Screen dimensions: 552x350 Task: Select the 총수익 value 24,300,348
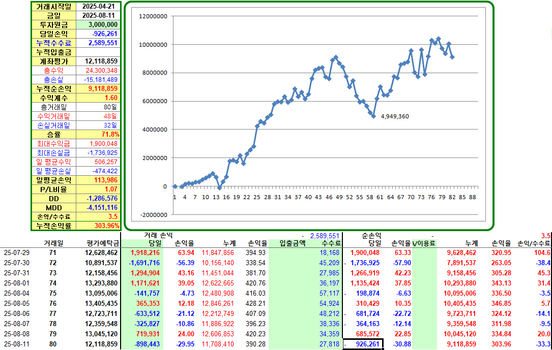(98, 70)
